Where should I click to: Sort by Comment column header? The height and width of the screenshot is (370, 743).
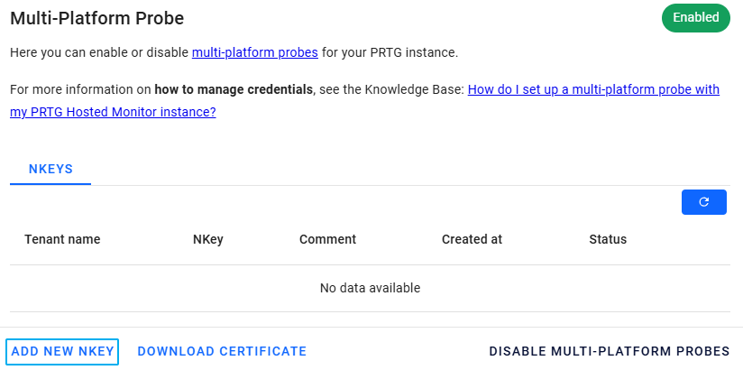[327, 239]
